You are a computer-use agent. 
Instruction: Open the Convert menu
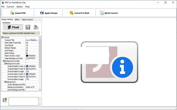click(10, 7)
